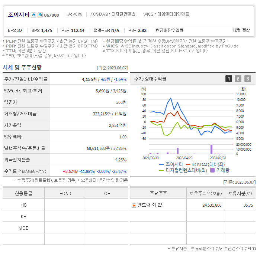
Task: Click KOSDAQ : 디지털컨텐츠 classification
Action: [113, 14]
